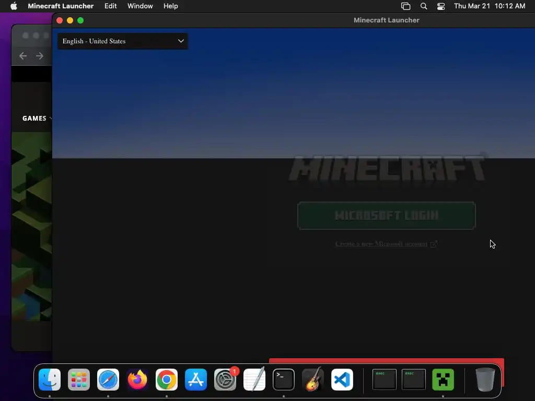This screenshot has width=535, height=401.
Task: Open Create a new Microsoft account link
Action: 386,244
